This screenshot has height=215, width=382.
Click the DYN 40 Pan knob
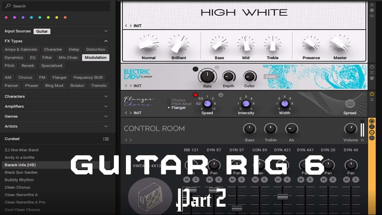point(351,165)
